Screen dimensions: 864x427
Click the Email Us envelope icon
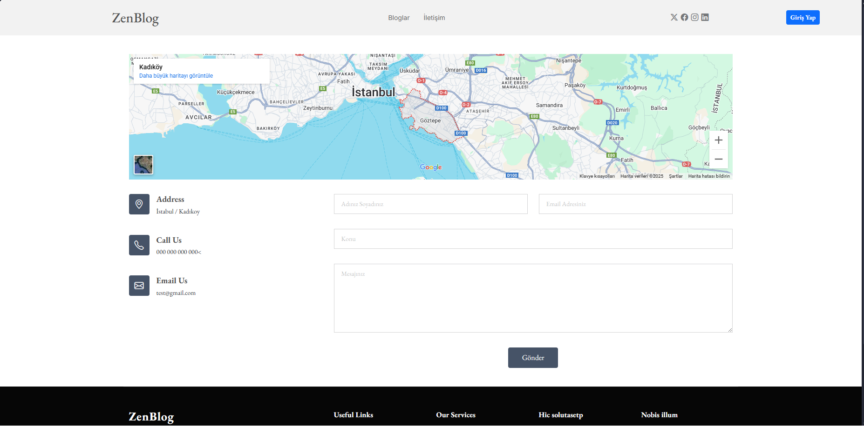[x=139, y=286]
